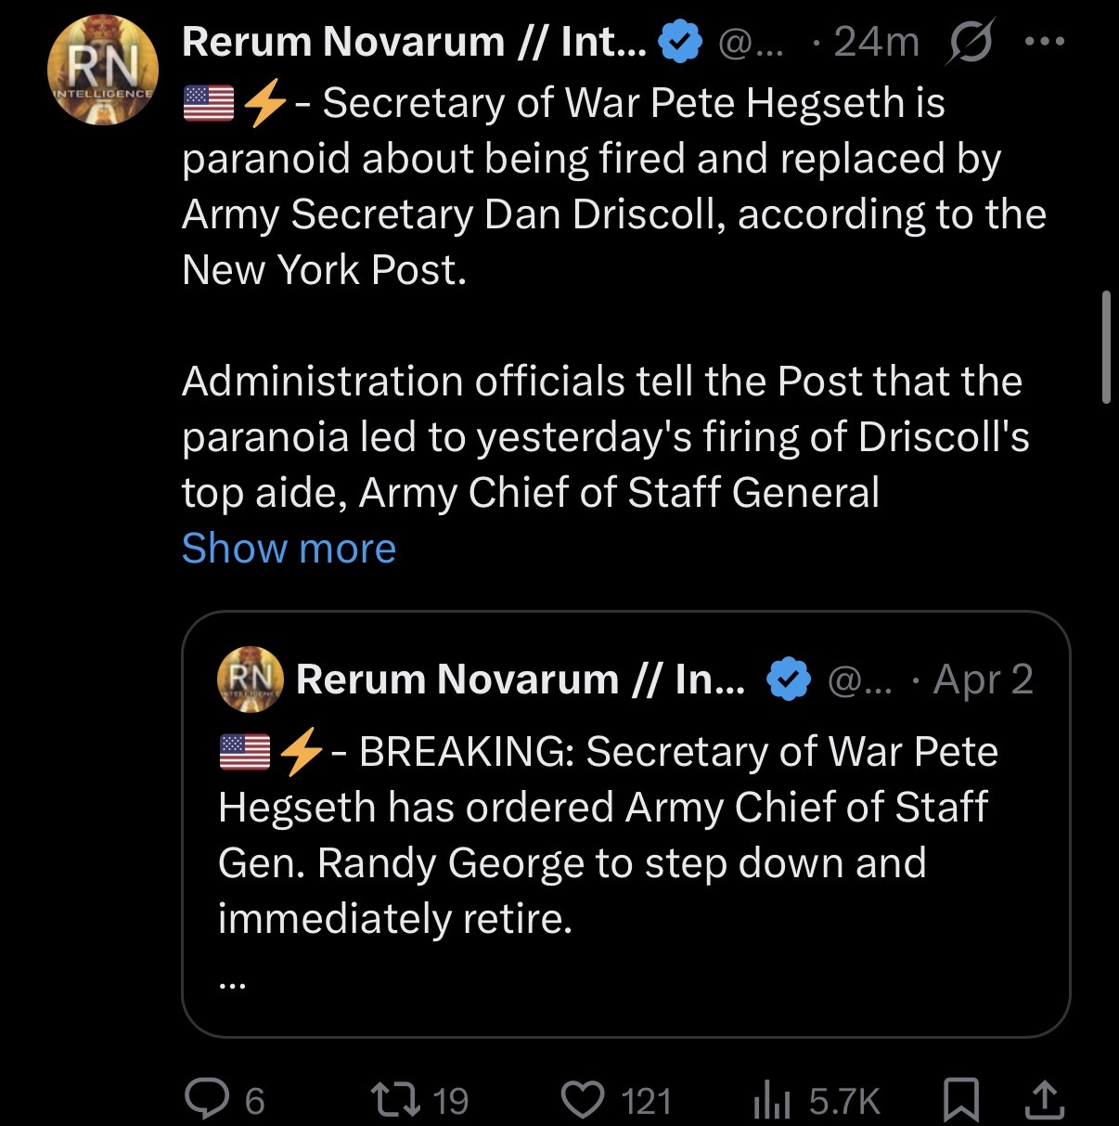This screenshot has width=1119, height=1126.
Task: Click the main author's blue verified badge
Action: 679,42
